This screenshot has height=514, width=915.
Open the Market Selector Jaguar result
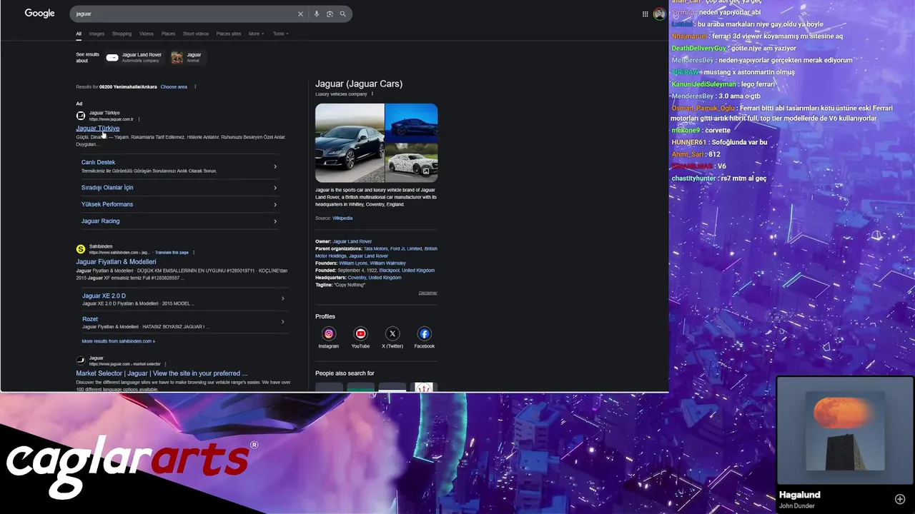[x=162, y=373]
